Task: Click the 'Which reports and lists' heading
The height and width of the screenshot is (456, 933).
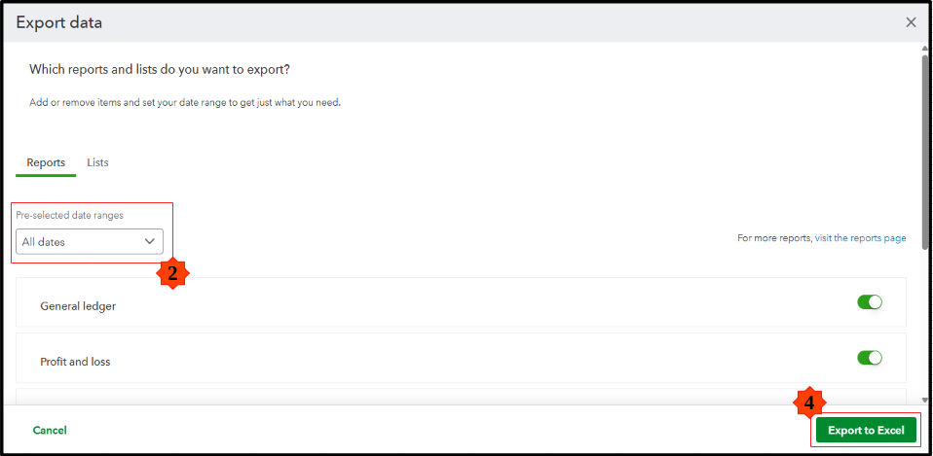Action: [x=160, y=70]
